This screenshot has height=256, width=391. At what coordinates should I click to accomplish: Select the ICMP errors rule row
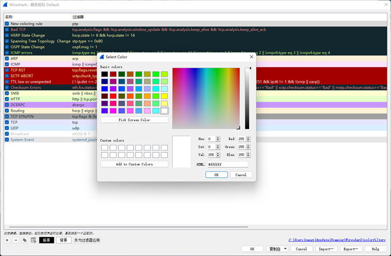(x=195, y=52)
